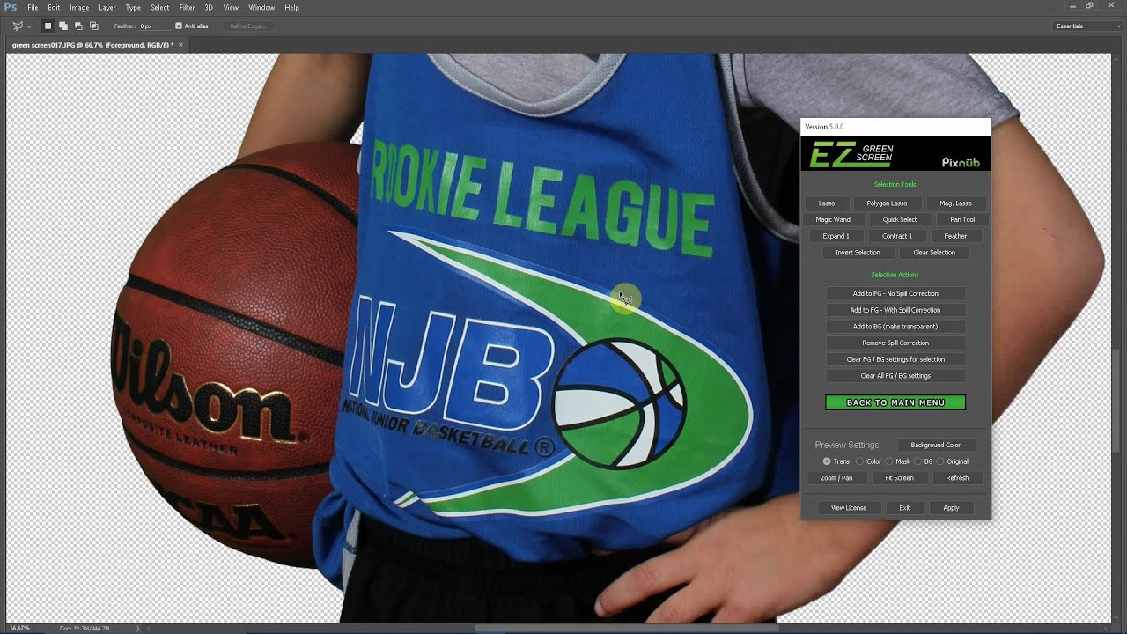Open the Type menu
Screen dimensions: 1127x634
(x=133, y=7)
